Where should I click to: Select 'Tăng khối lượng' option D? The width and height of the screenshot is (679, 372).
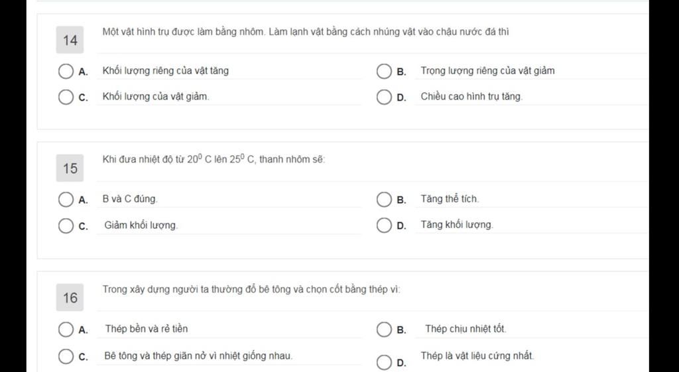(x=384, y=225)
